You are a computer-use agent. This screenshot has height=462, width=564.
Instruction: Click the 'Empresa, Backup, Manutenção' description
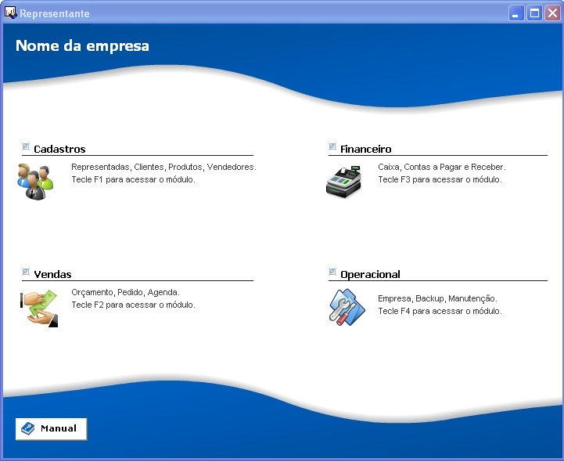coord(437,298)
